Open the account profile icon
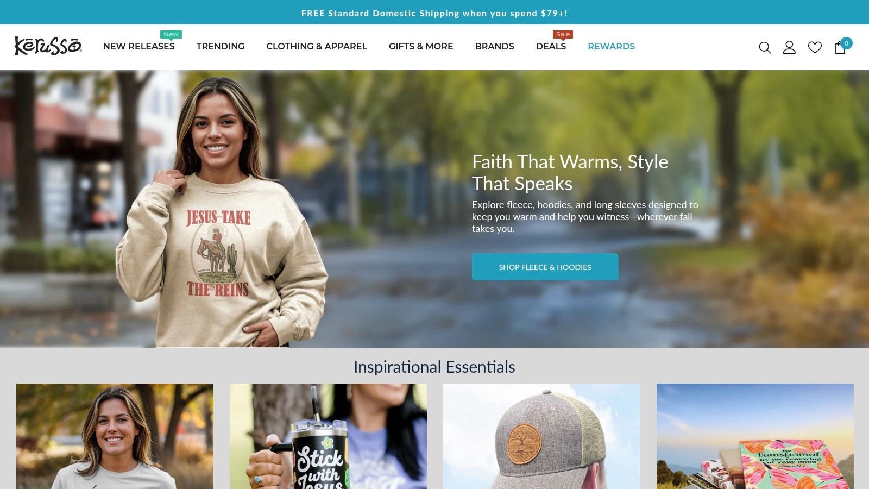Image resolution: width=869 pixels, height=489 pixels. (x=789, y=47)
